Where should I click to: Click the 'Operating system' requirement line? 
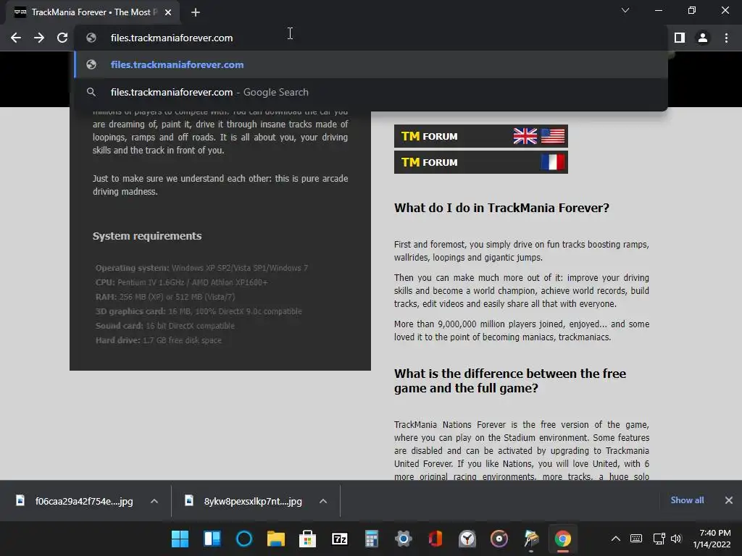(201, 268)
